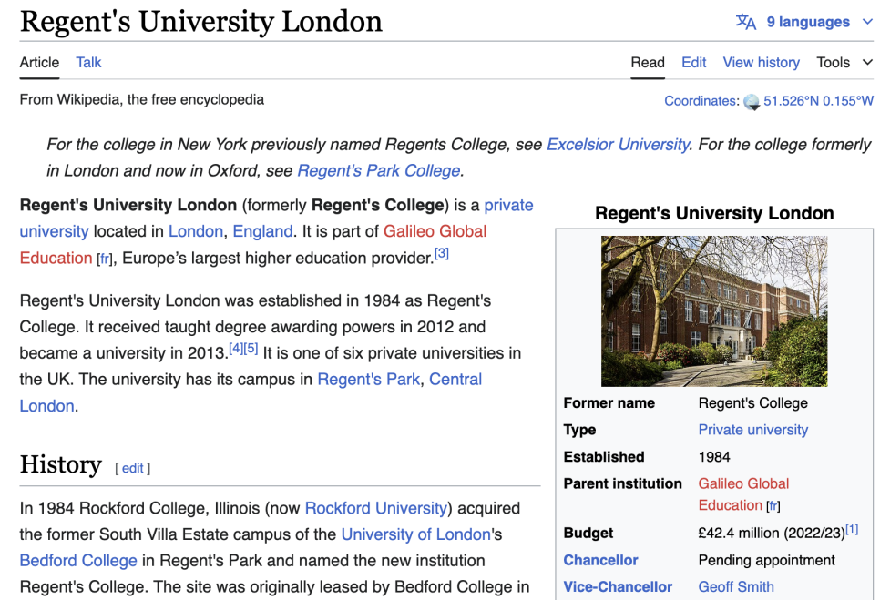Open the Talk tab
Screen dimensions: 880x600
pos(88,62)
